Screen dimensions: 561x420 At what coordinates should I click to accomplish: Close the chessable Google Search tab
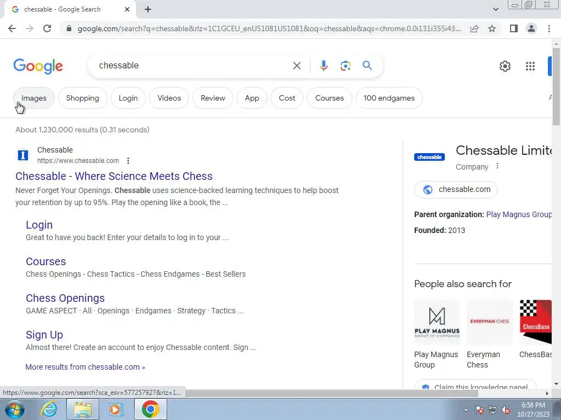click(127, 10)
